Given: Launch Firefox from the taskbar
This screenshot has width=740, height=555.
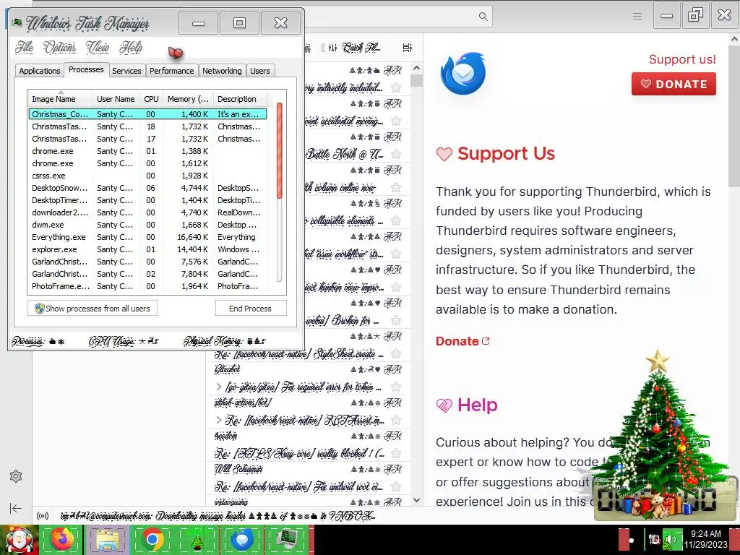Looking at the screenshot, I should (62, 539).
